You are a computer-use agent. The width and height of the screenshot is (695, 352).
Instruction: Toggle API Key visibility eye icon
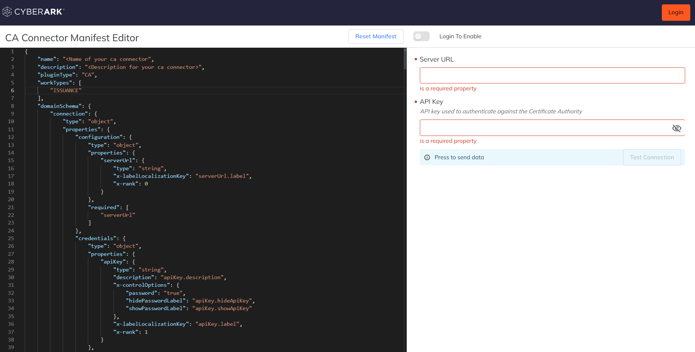click(x=676, y=128)
